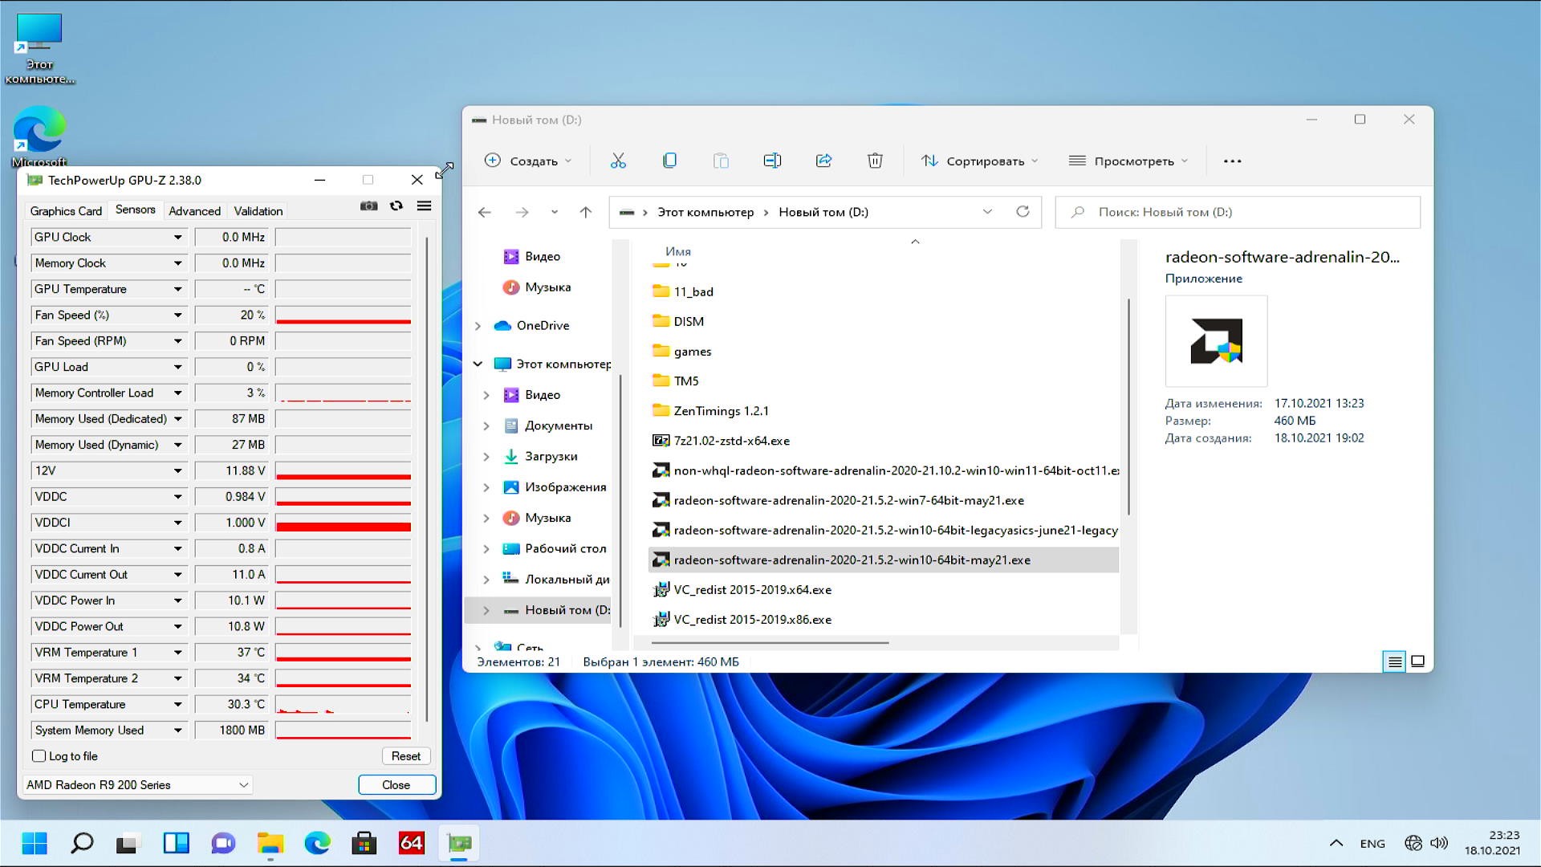Open the GPU Temperature sensor dropdown
Viewport: 1541px width, 867px height.
click(x=177, y=289)
